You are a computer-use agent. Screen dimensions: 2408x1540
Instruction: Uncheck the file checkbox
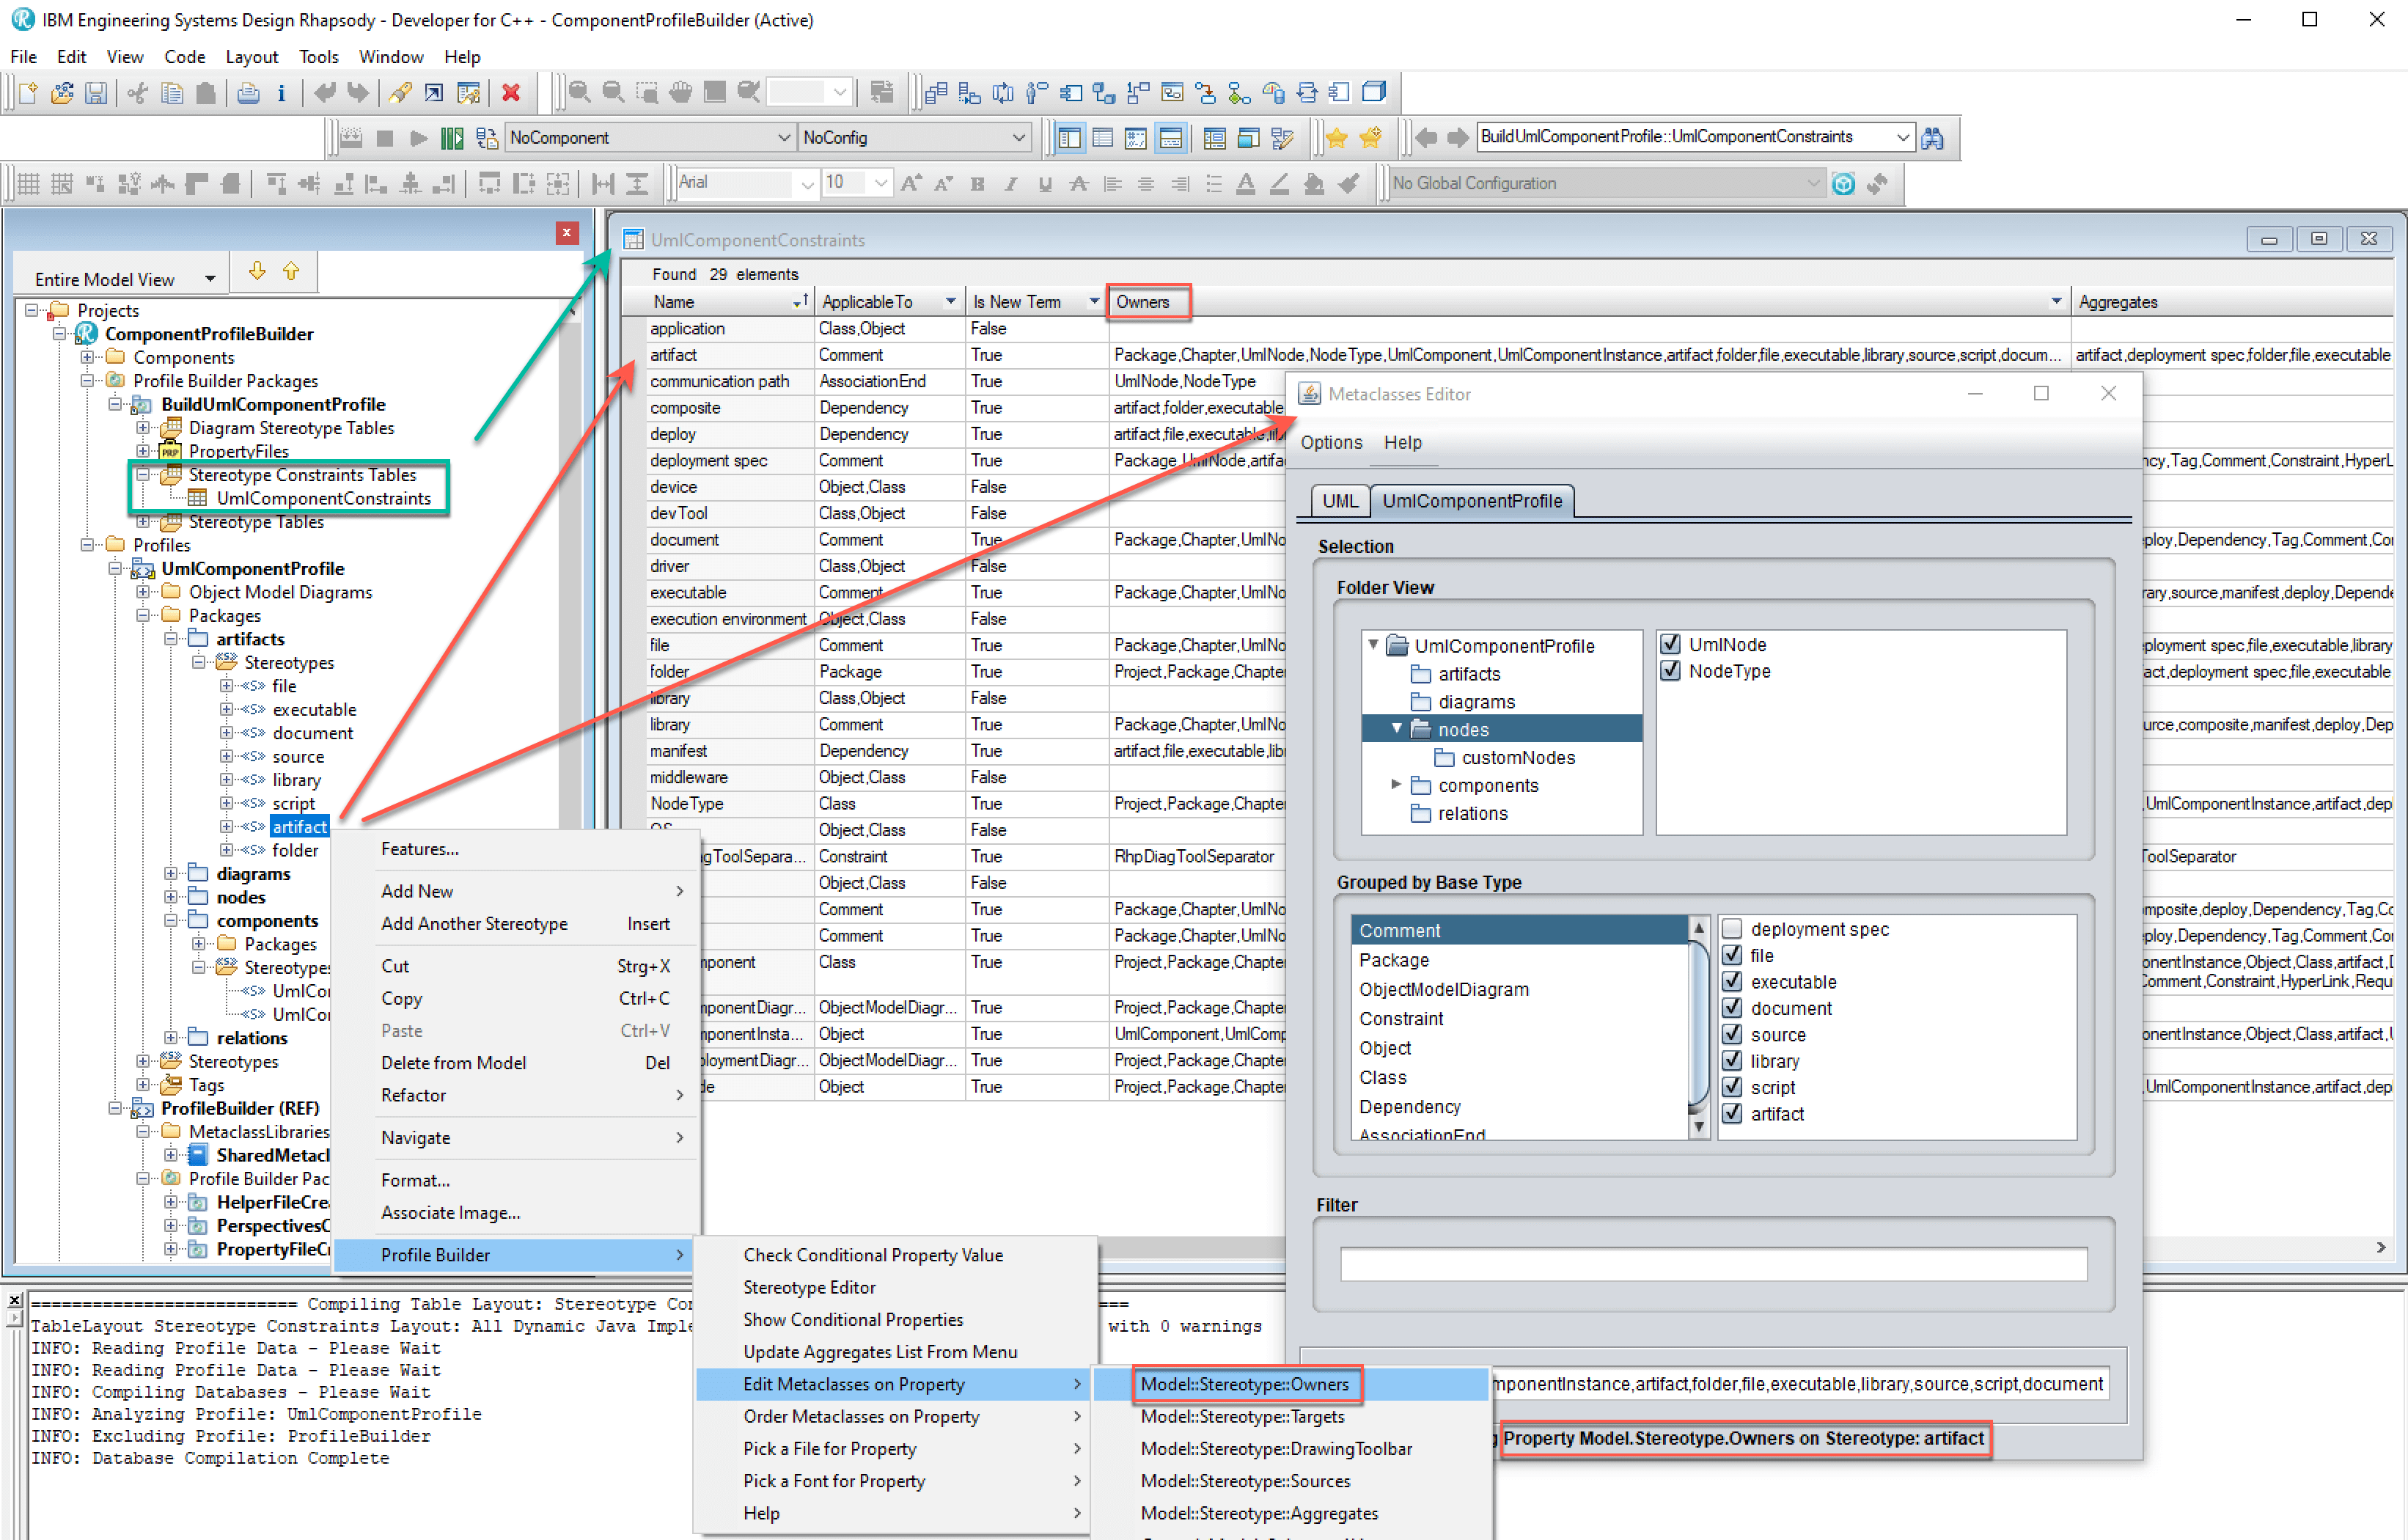pos(1732,955)
